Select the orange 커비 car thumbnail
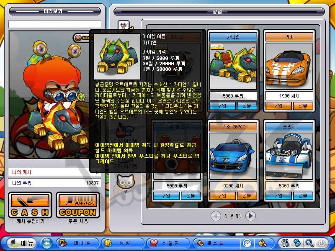 (289, 66)
